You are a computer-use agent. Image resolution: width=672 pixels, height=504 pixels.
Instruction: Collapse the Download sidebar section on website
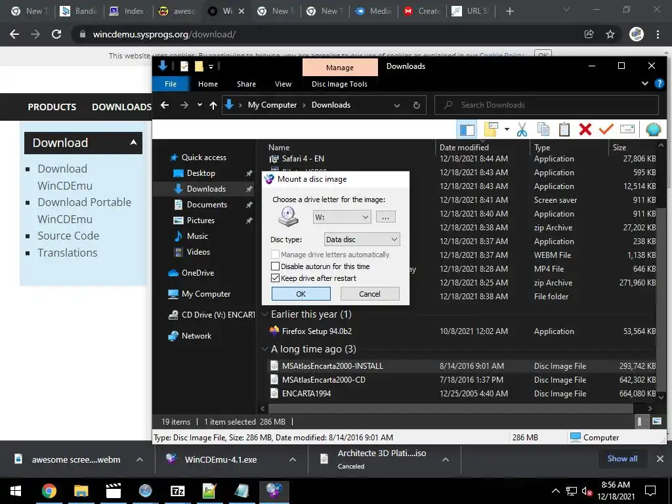133,142
